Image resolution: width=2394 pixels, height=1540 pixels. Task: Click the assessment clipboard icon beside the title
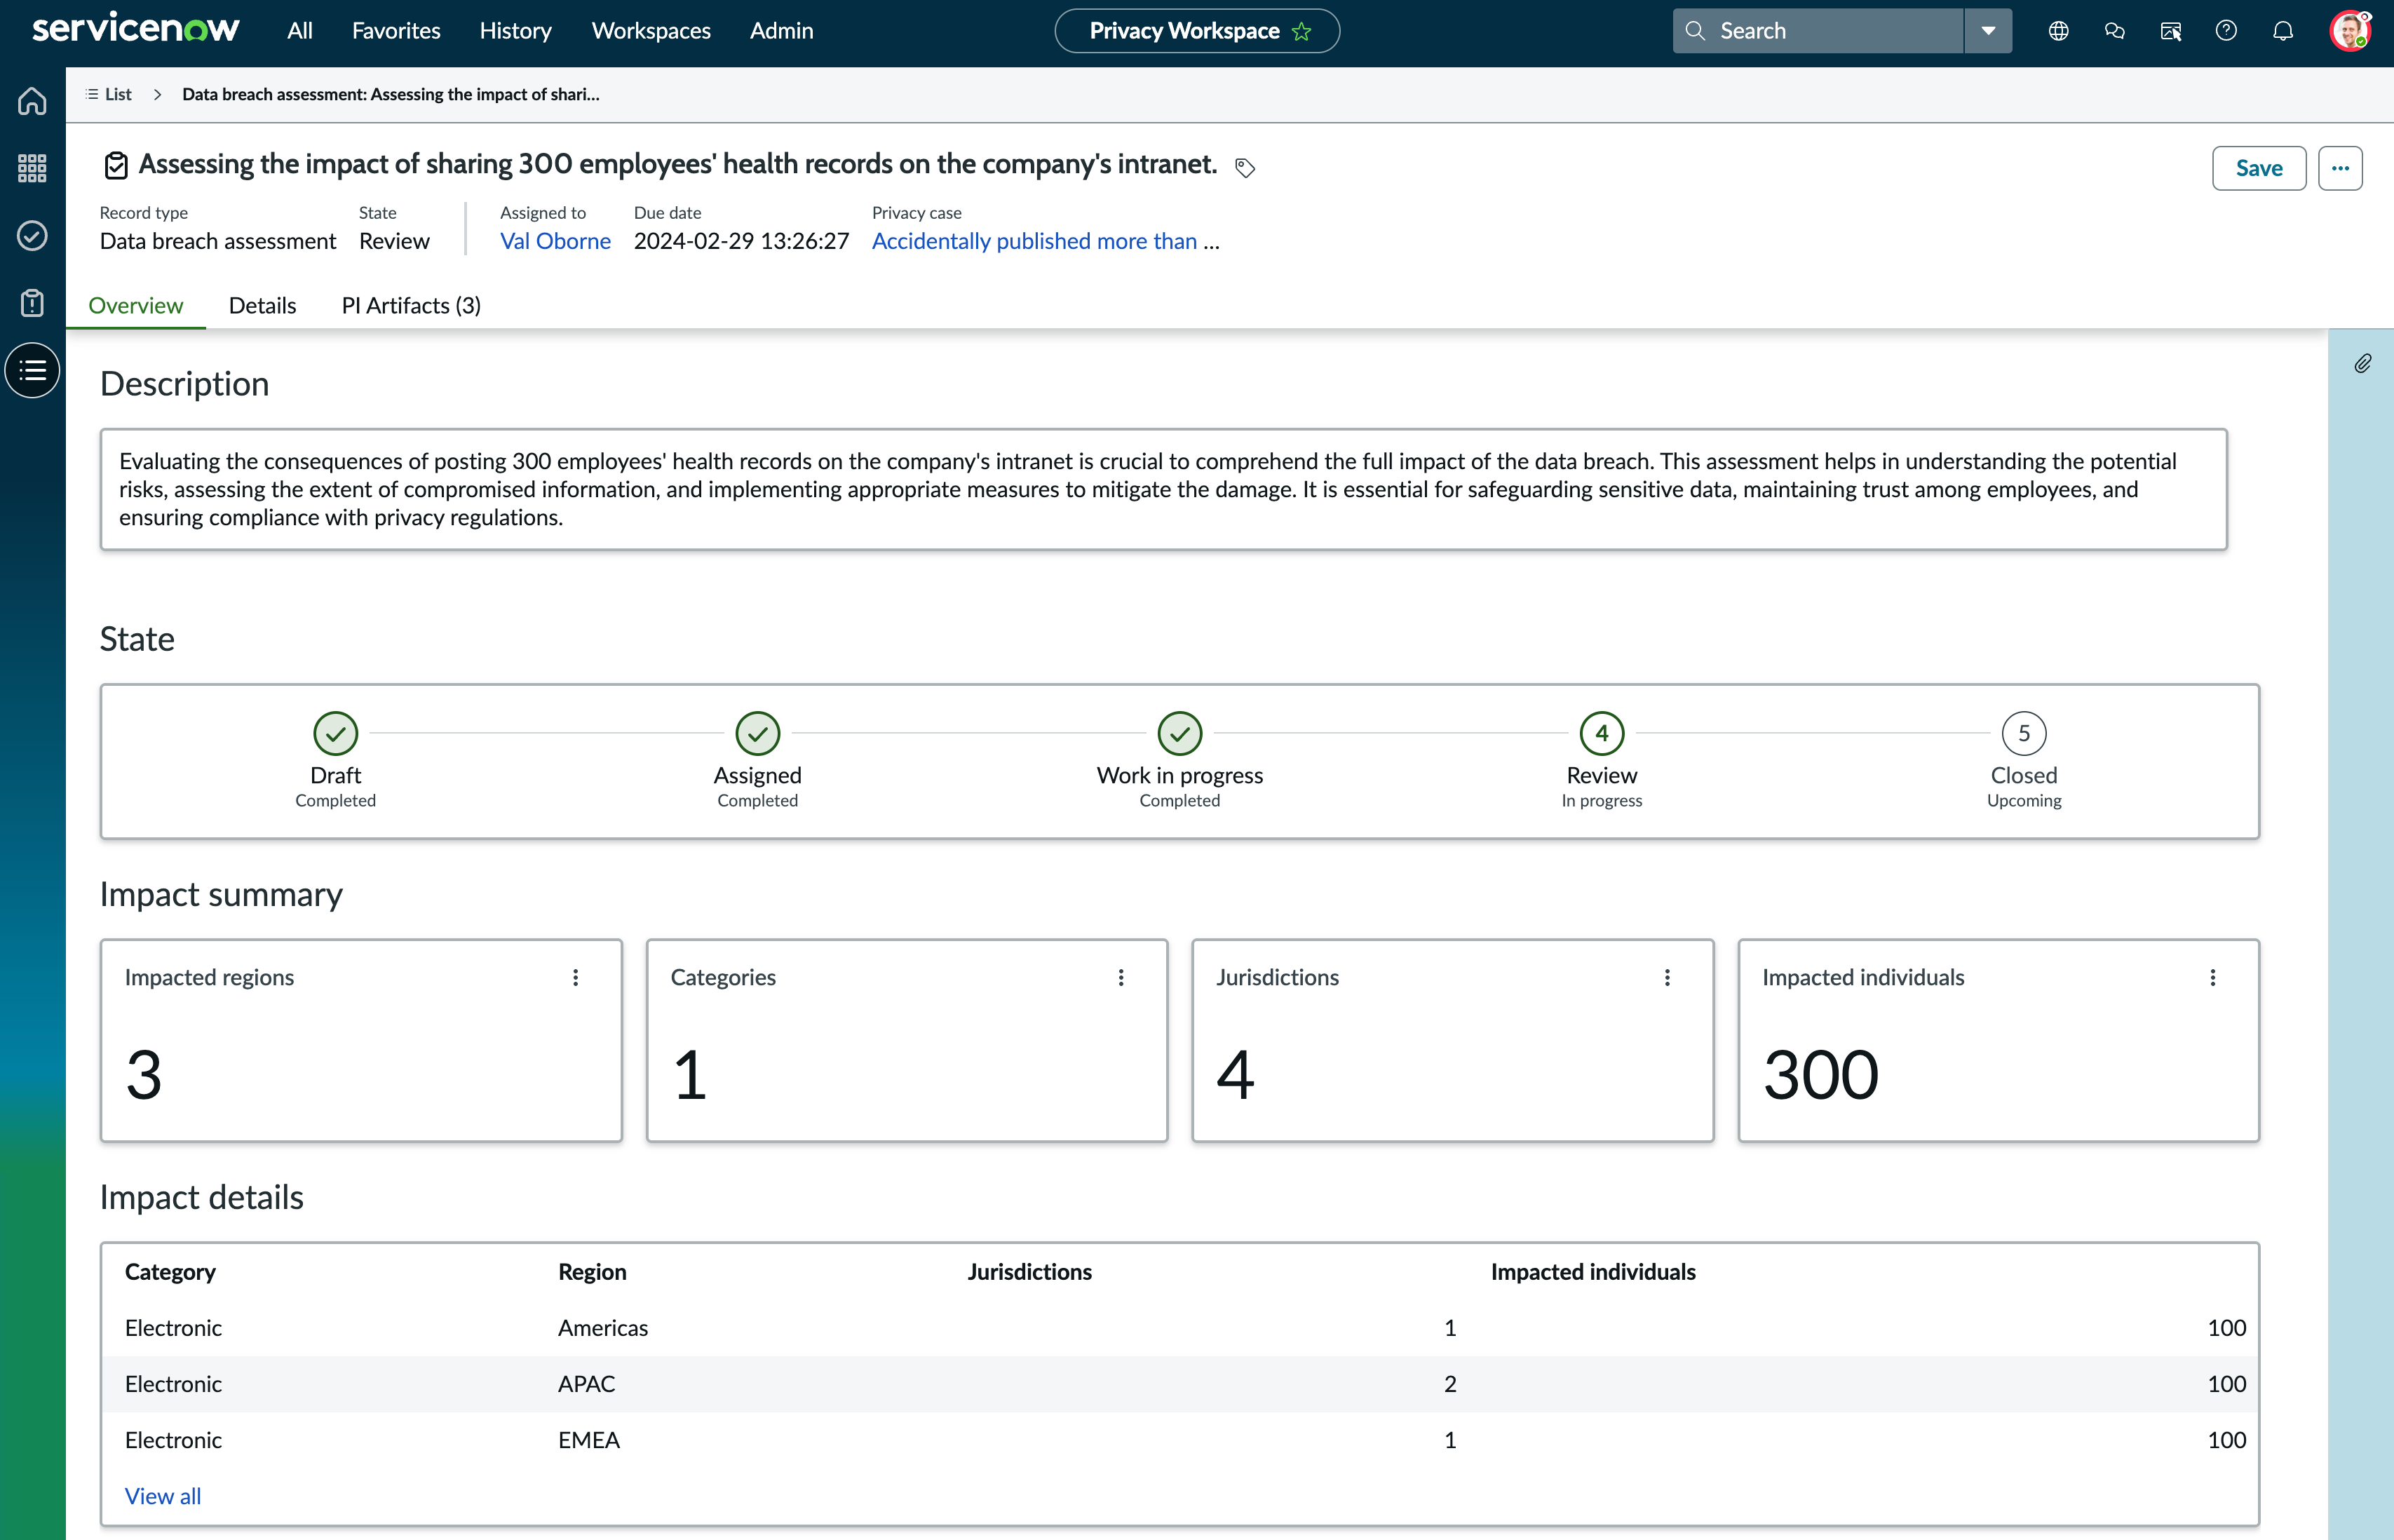click(x=116, y=166)
